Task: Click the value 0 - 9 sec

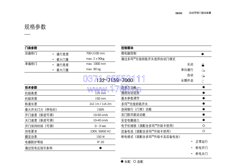Action: [100, 126]
